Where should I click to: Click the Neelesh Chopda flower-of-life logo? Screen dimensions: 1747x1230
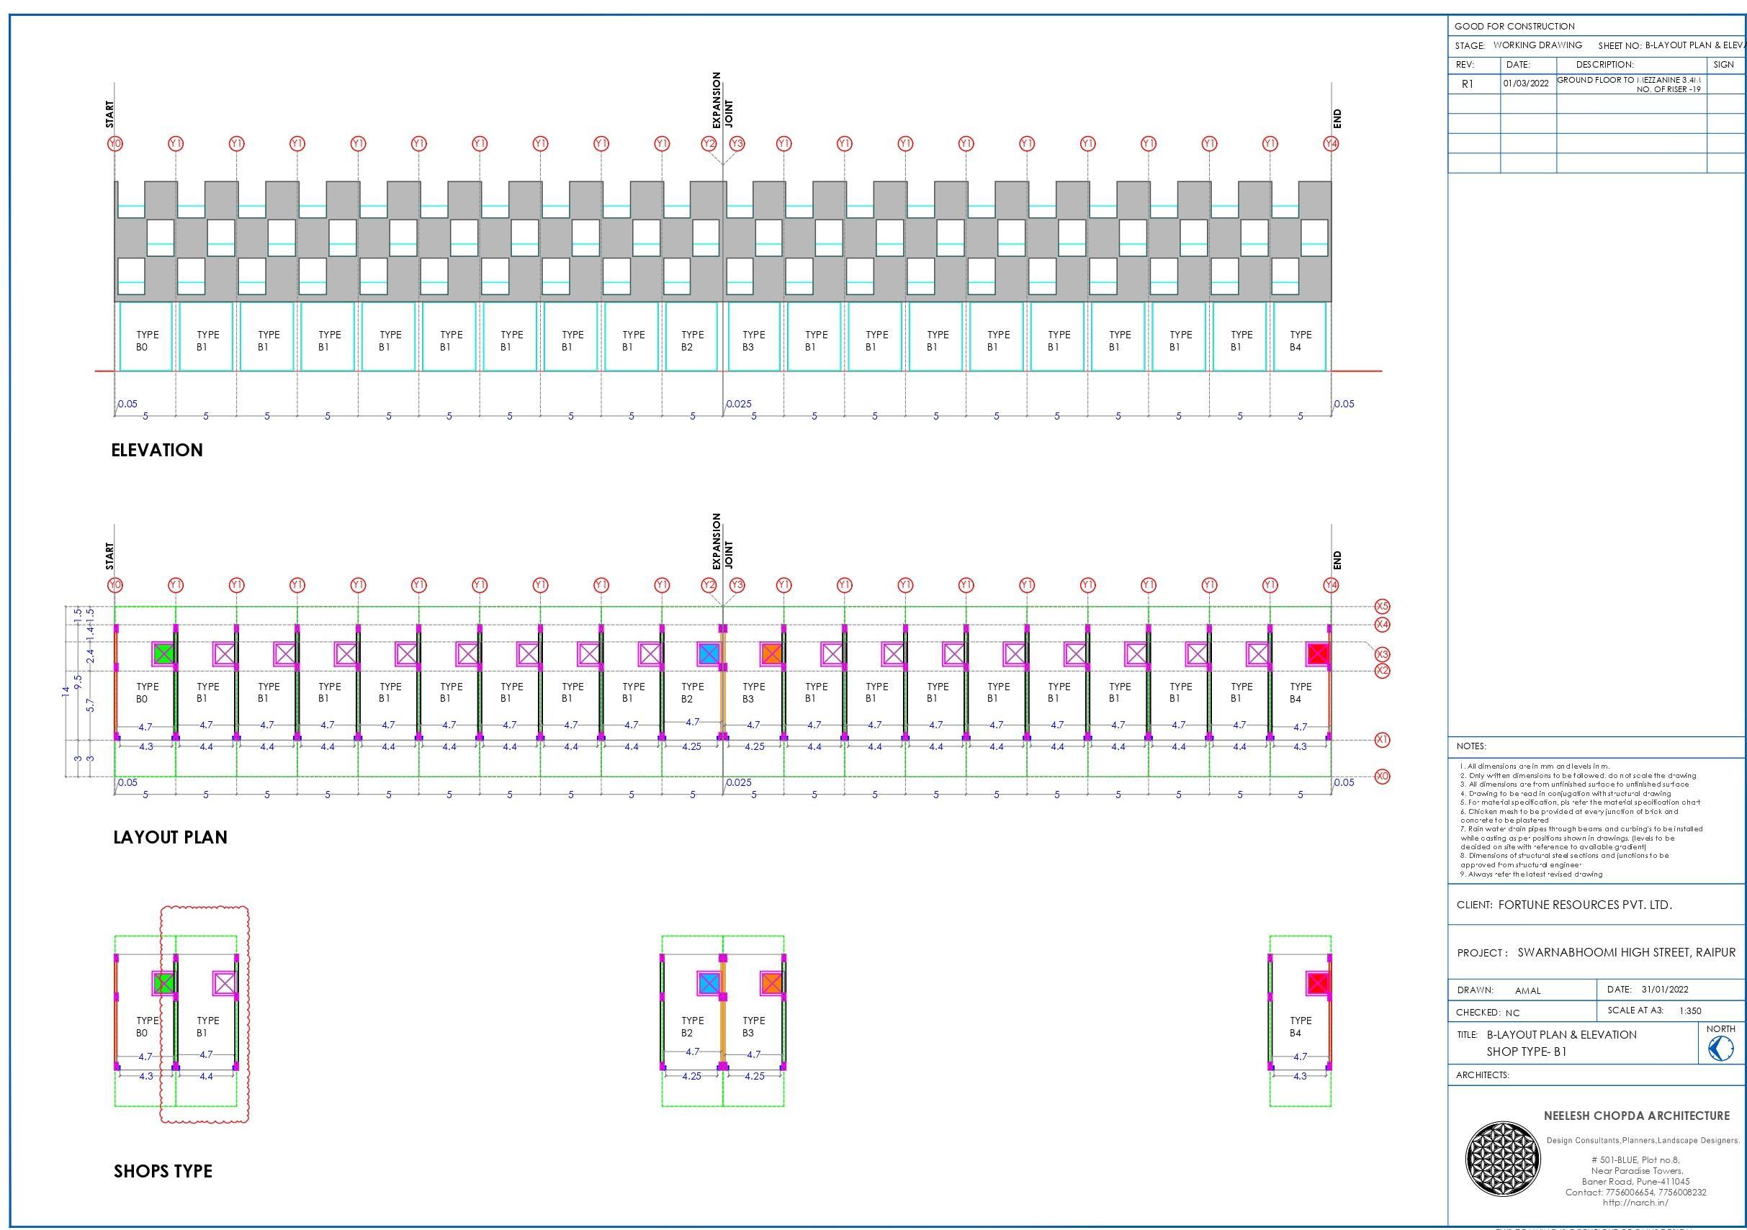(1503, 1160)
